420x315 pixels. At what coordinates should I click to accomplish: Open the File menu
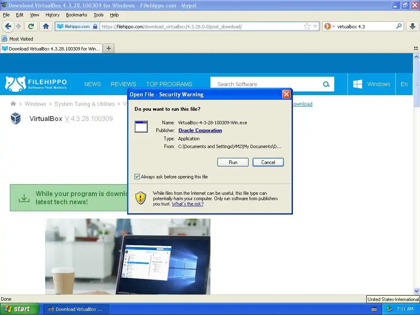point(6,15)
